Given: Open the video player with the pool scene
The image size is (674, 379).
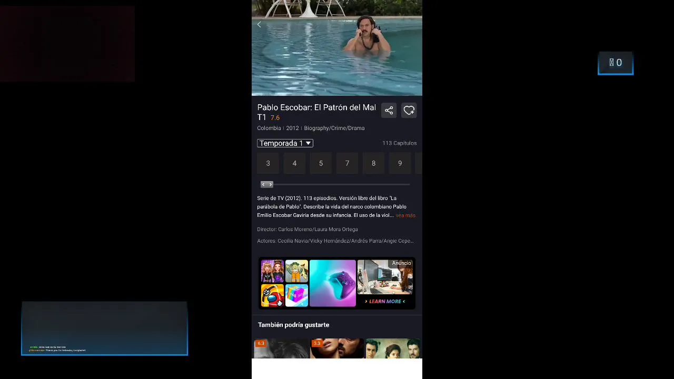Looking at the screenshot, I should pyautogui.click(x=337, y=48).
